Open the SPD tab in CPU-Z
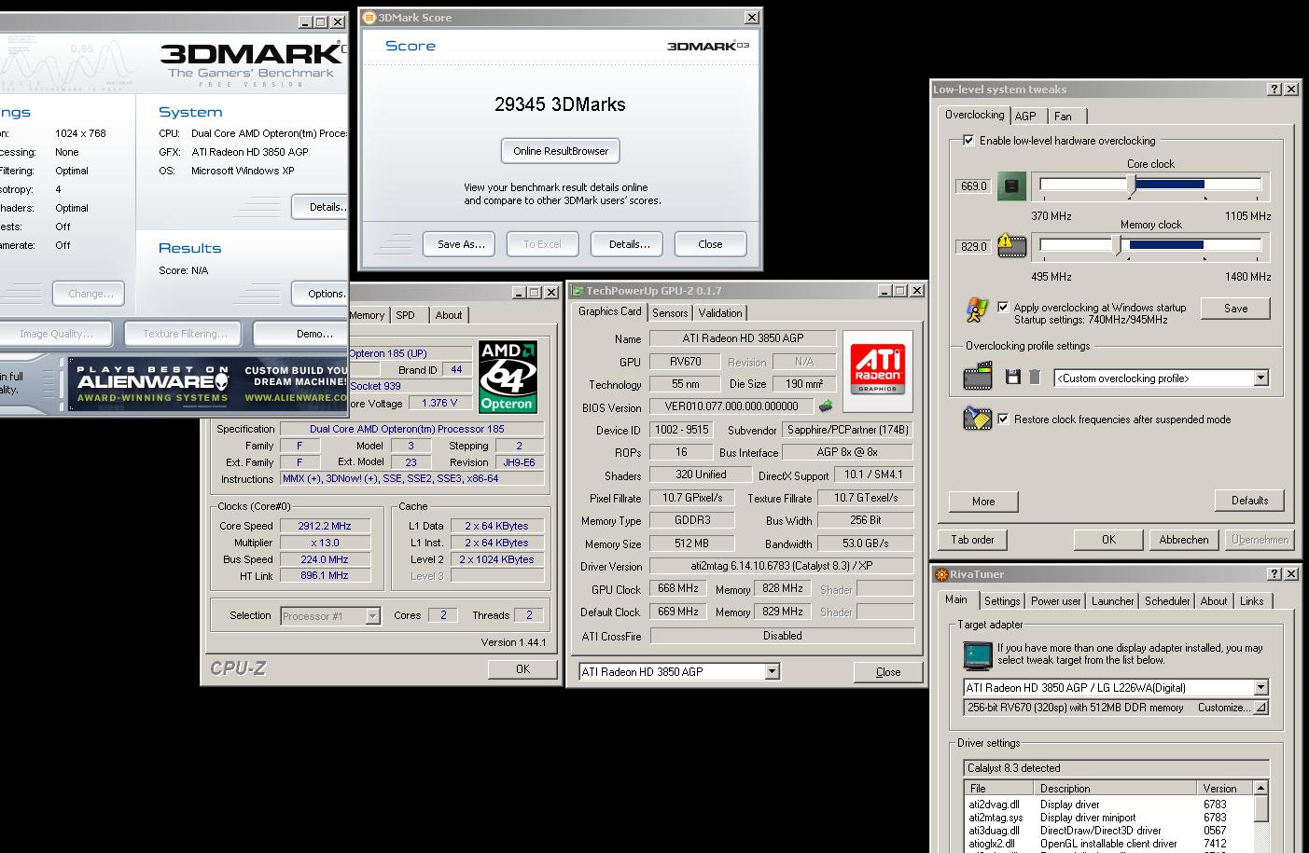This screenshot has width=1309, height=853. [x=405, y=315]
